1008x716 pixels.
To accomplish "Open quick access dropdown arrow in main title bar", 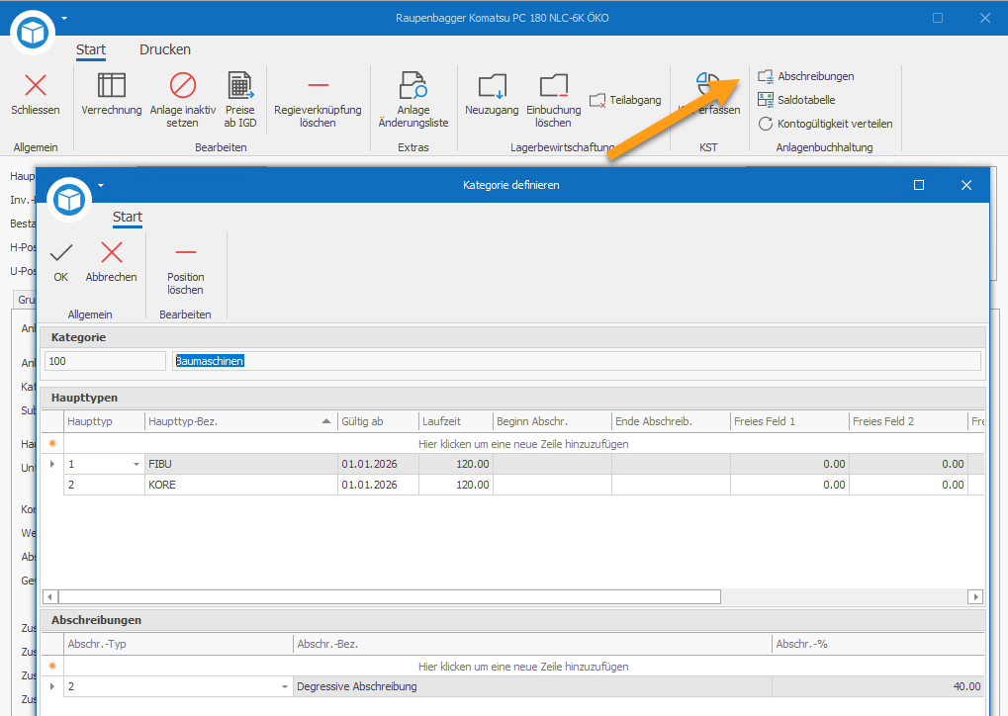I will (64, 18).
